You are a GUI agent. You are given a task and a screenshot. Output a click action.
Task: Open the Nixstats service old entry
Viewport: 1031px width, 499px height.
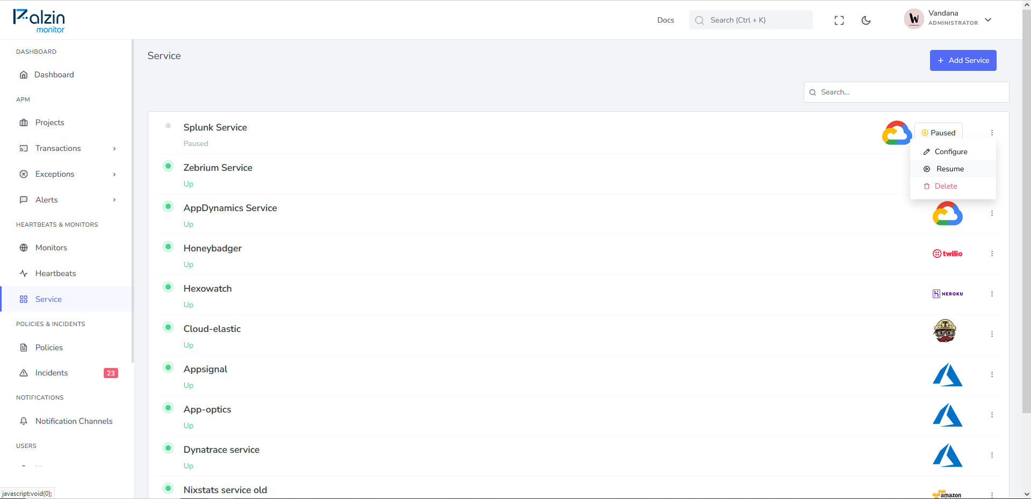pyautogui.click(x=225, y=490)
